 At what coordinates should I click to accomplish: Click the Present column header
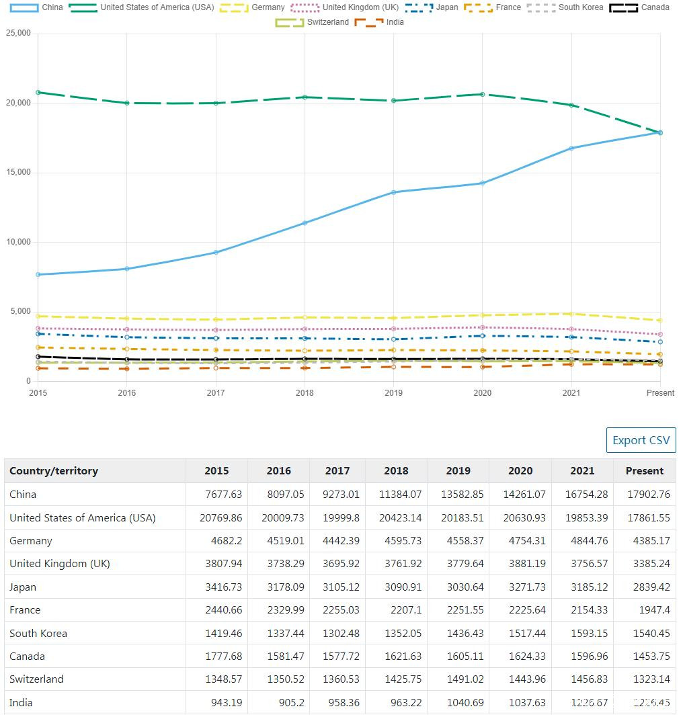[644, 471]
